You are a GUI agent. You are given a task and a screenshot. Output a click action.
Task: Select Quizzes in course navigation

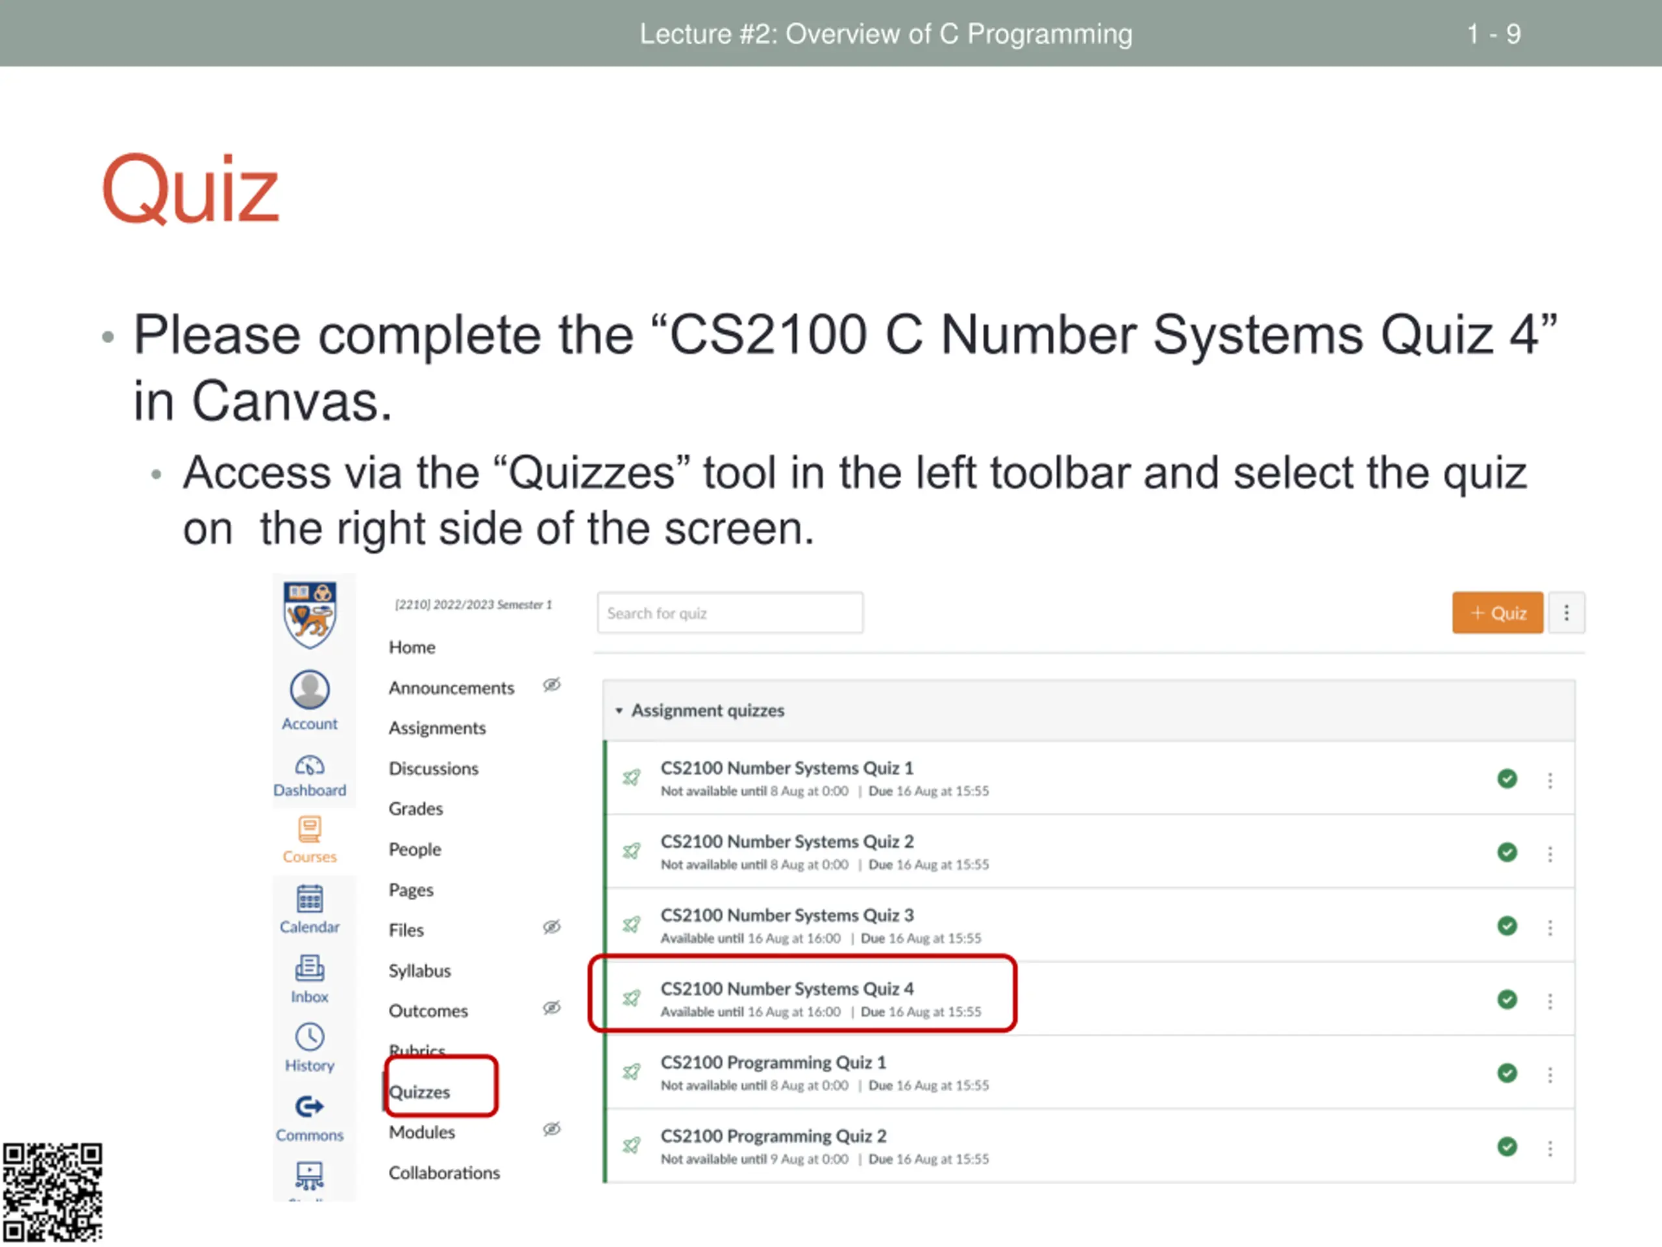click(x=419, y=1092)
